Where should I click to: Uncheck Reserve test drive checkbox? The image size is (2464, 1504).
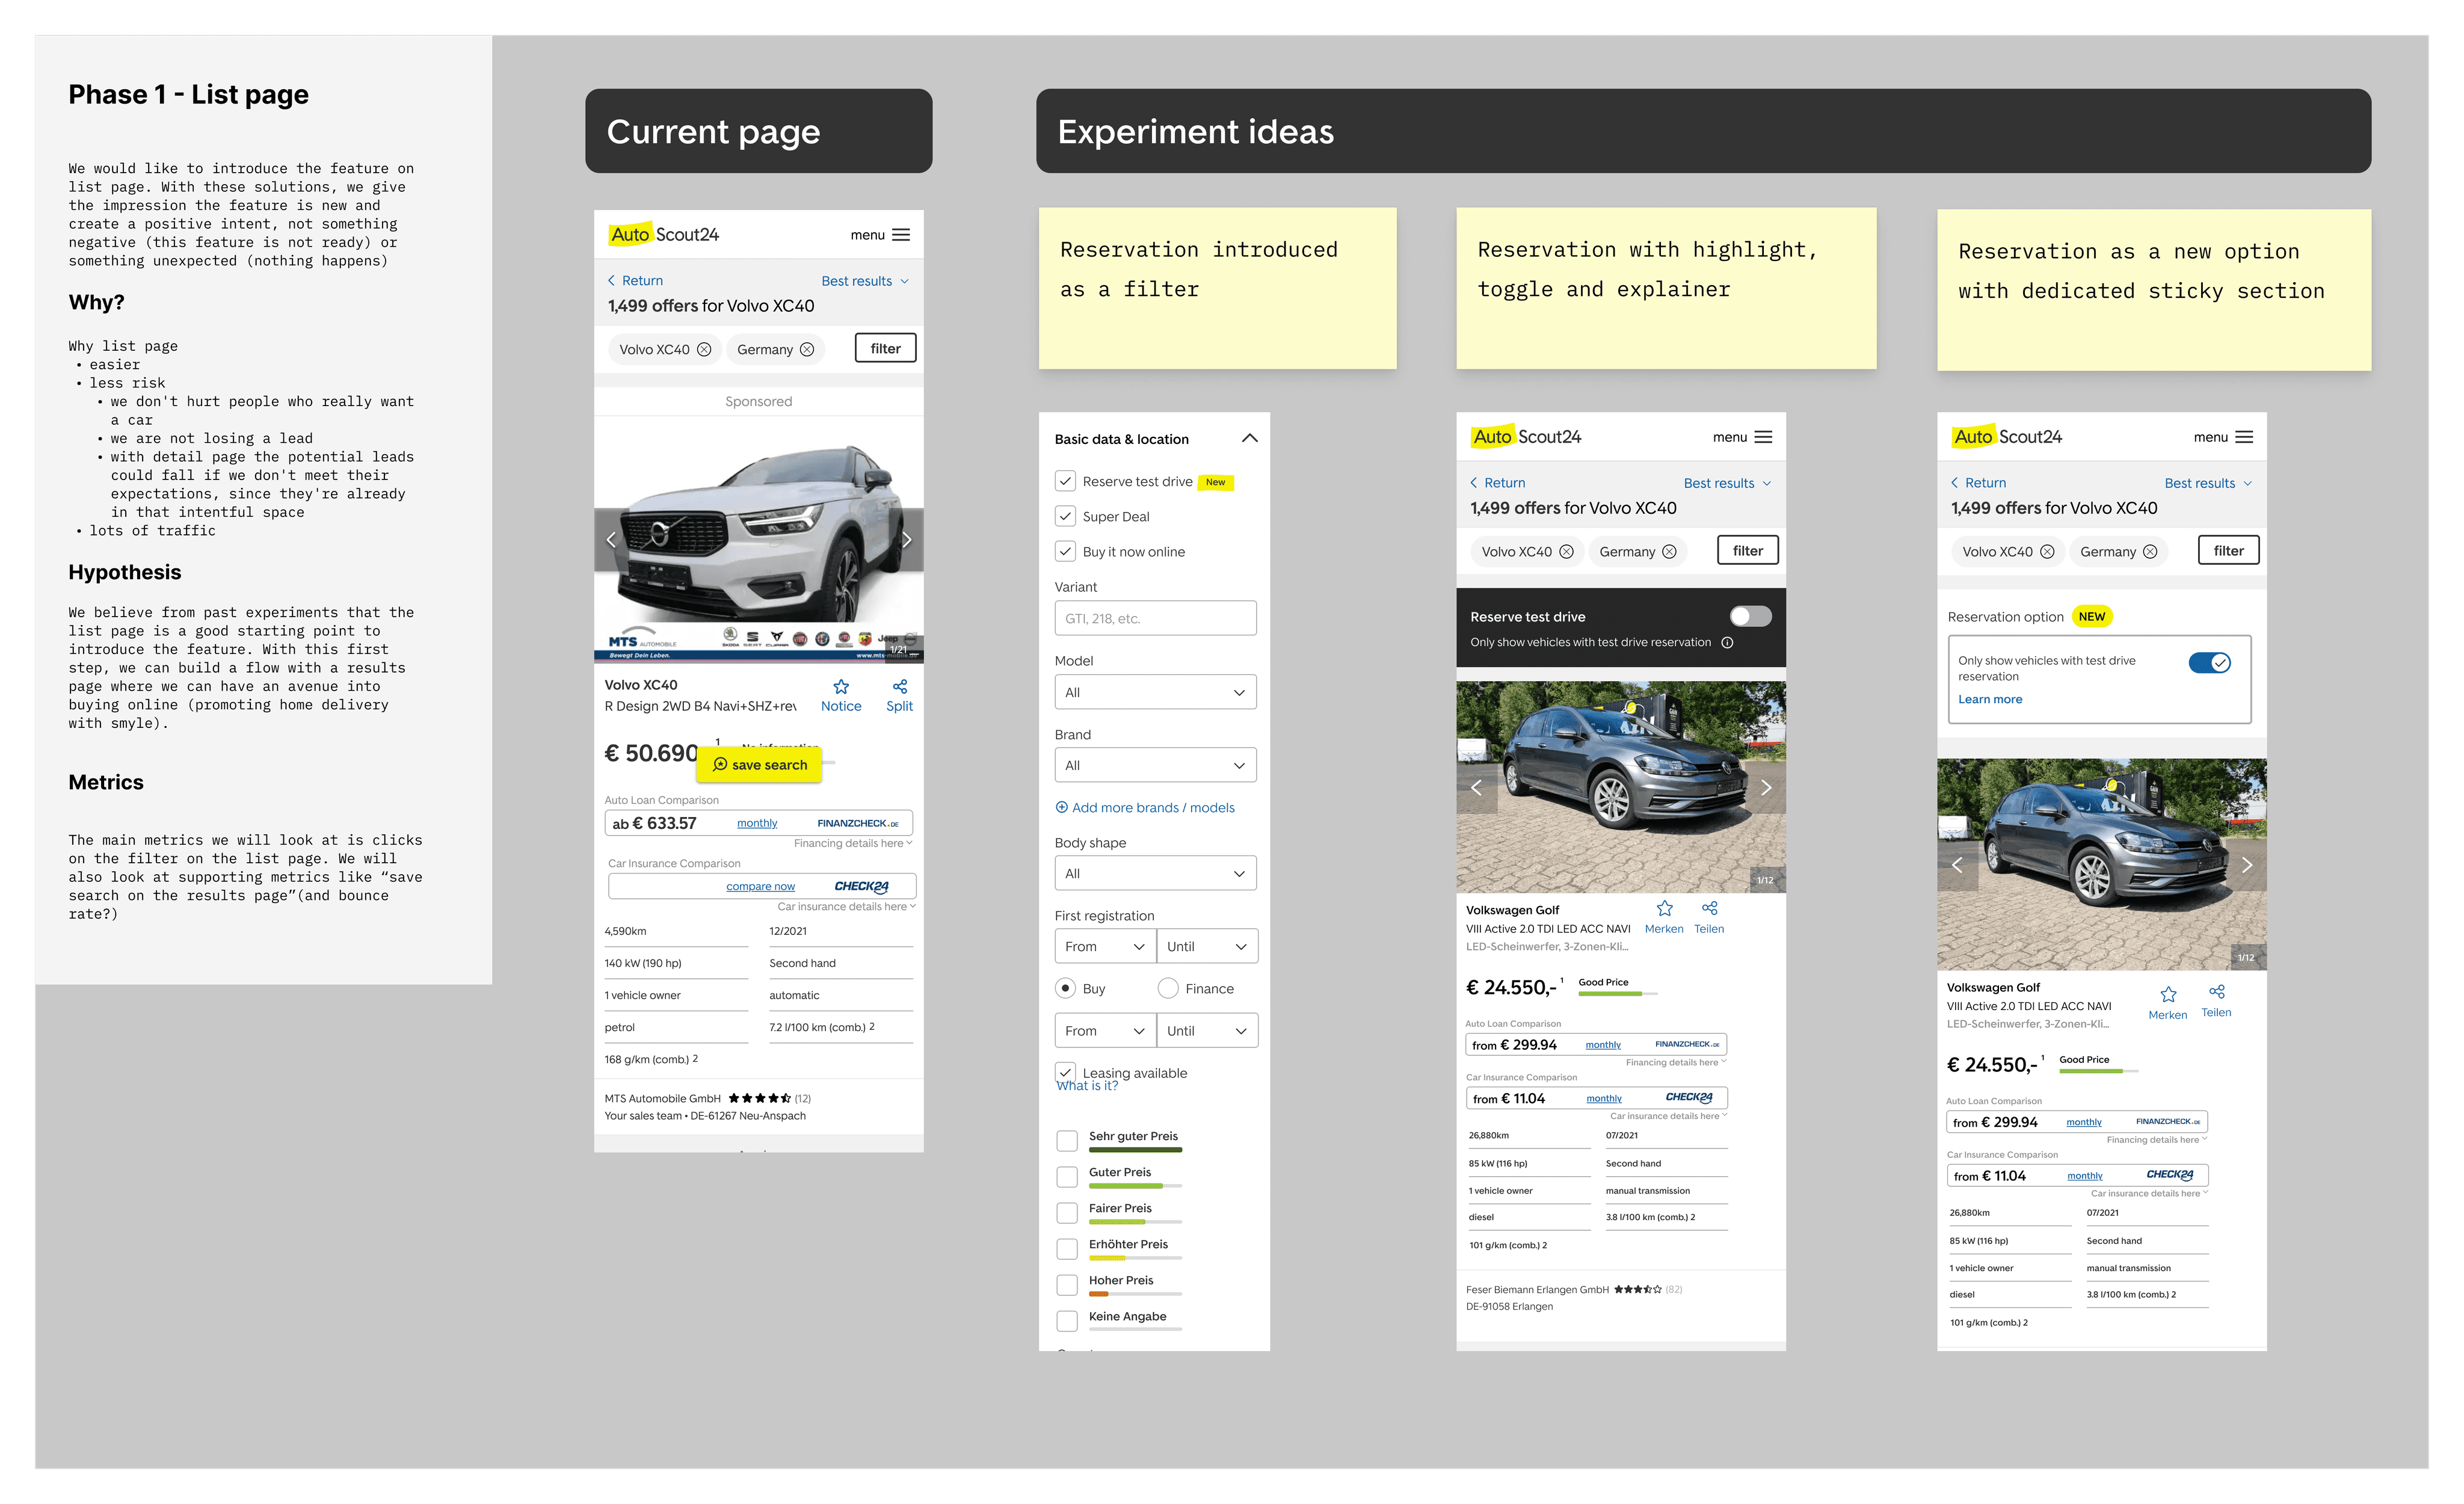(1066, 482)
